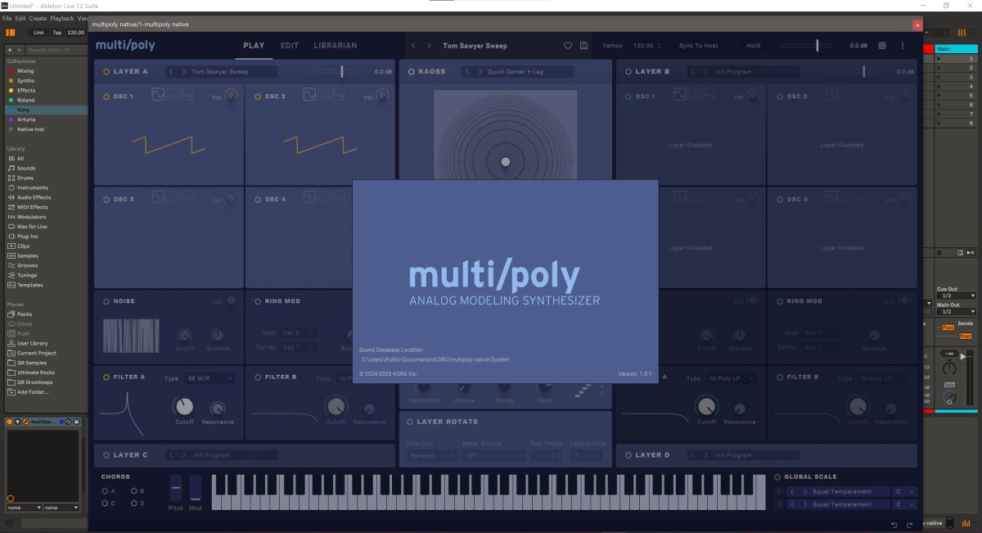Open Ring Mod Mod source dropdown Osc 2
The width and height of the screenshot is (982, 533).
click(x=299, y=333)
